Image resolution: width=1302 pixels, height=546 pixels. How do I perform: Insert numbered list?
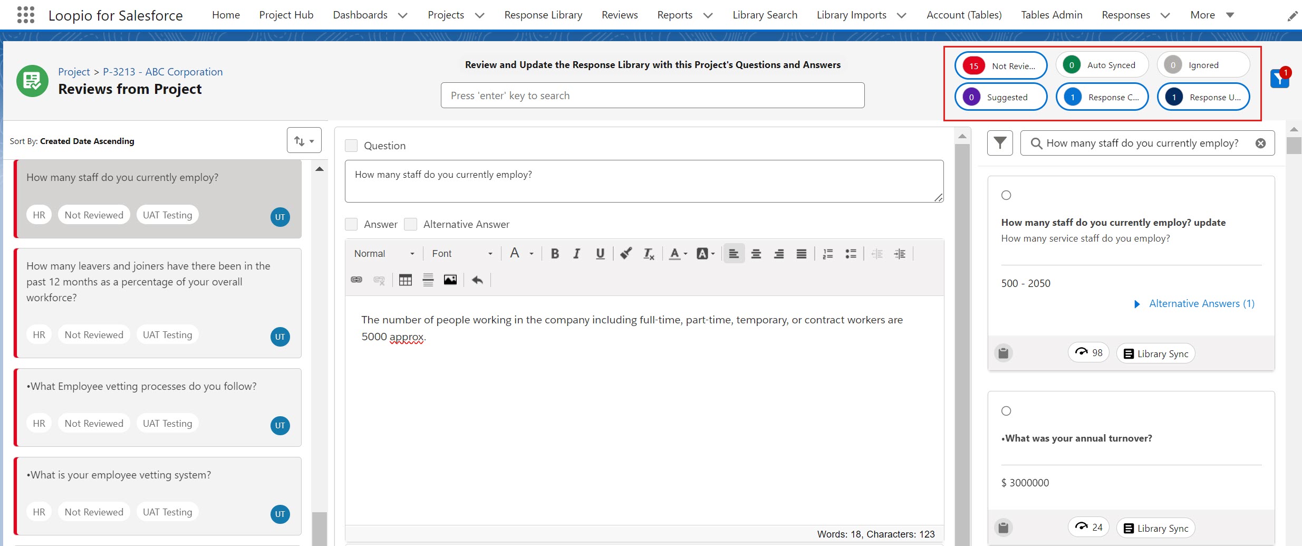coord(828,254)
